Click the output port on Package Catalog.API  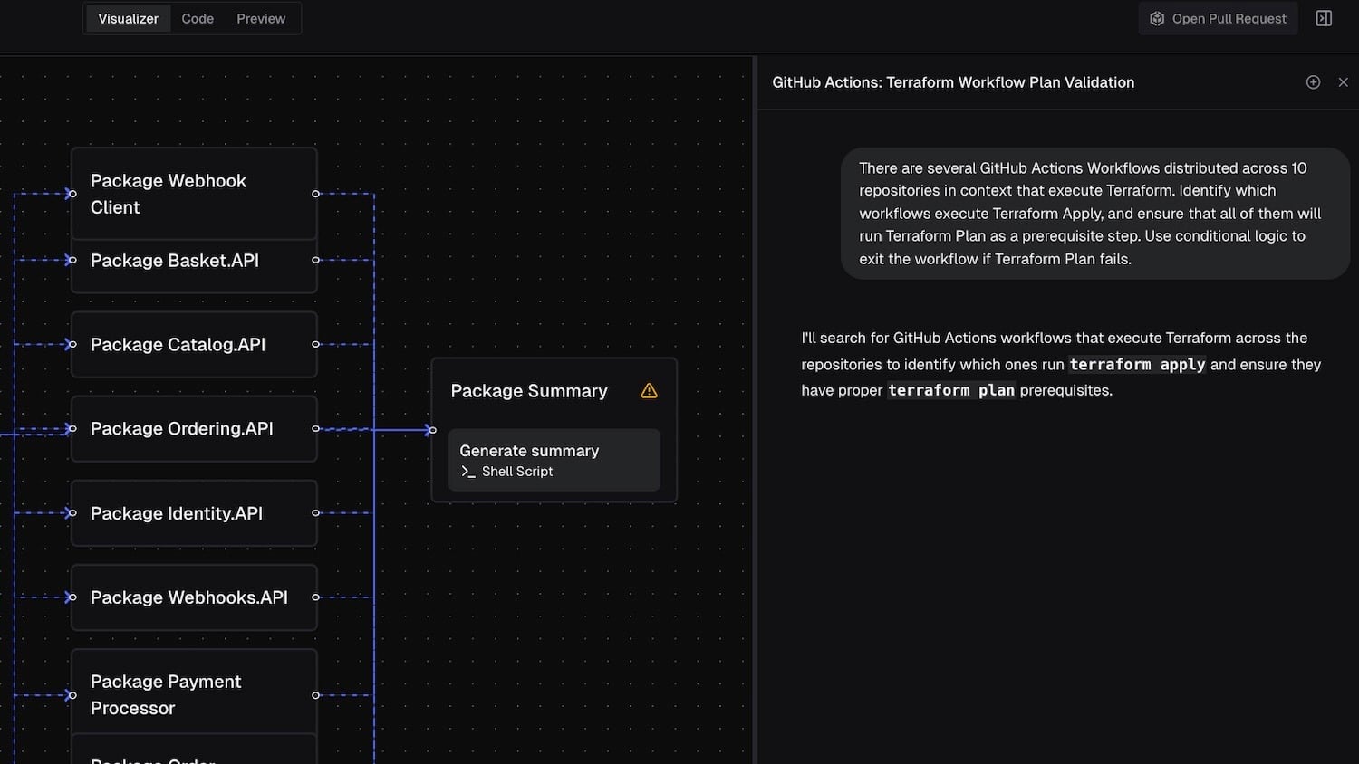[x=316, y=344]
